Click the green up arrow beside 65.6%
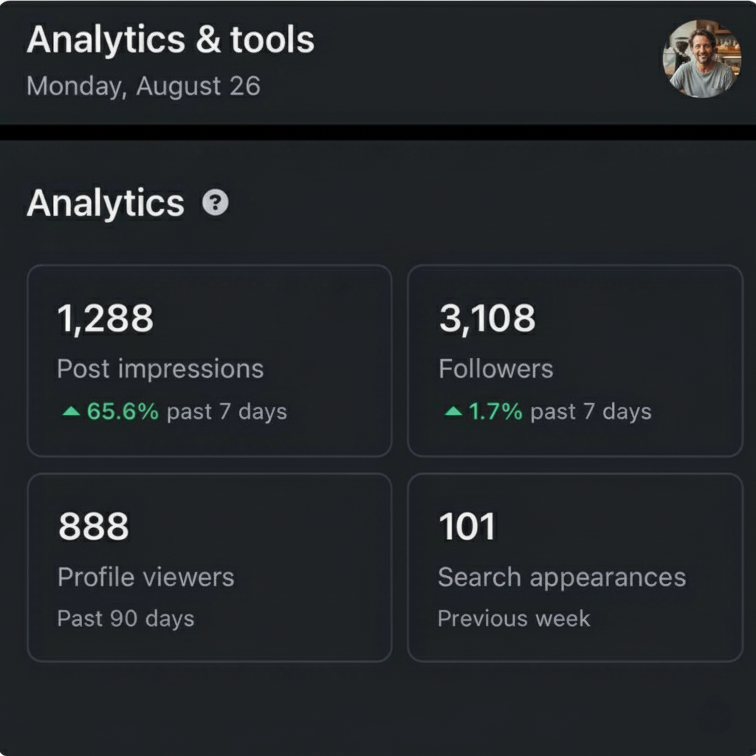Image resolution: width=756 pixels, height=756 pixels. pyautogui.click(x=71, y=412)
